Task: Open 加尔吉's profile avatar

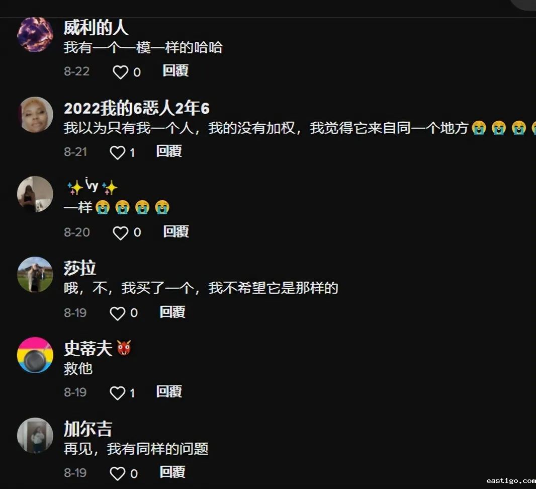Action: click(35, 435)
